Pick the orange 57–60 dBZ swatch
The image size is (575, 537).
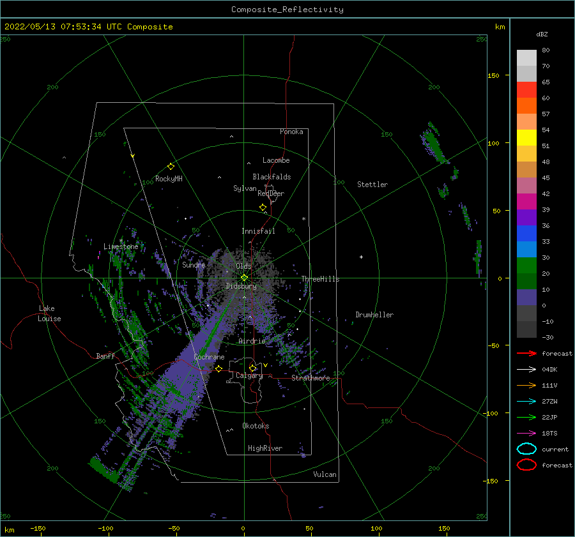(526, 105)
